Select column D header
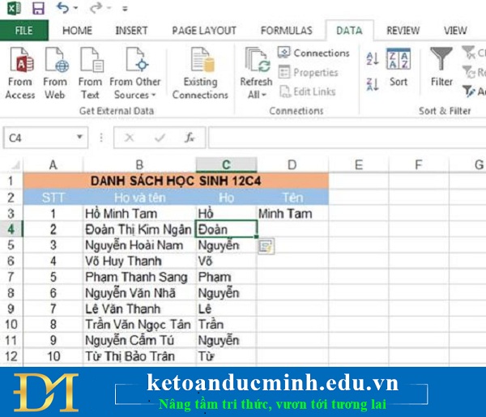Viewport: 486px width, 417px height. 292,165
